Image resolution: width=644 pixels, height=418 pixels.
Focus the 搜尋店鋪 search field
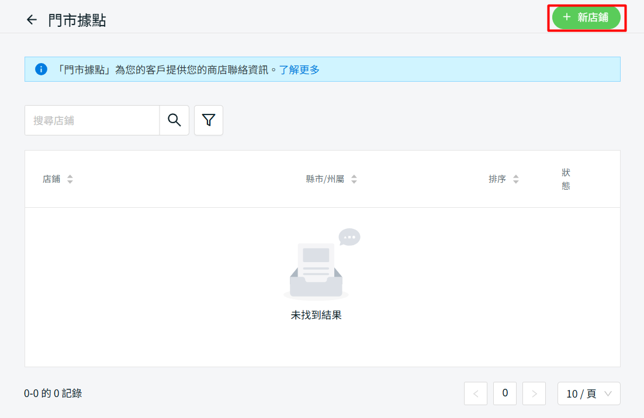[92, 120]
